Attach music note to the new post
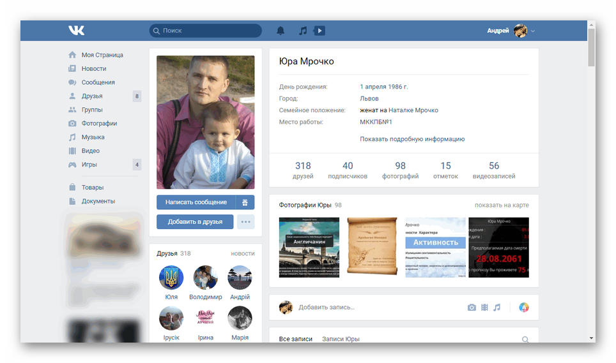 click(497, 307)
